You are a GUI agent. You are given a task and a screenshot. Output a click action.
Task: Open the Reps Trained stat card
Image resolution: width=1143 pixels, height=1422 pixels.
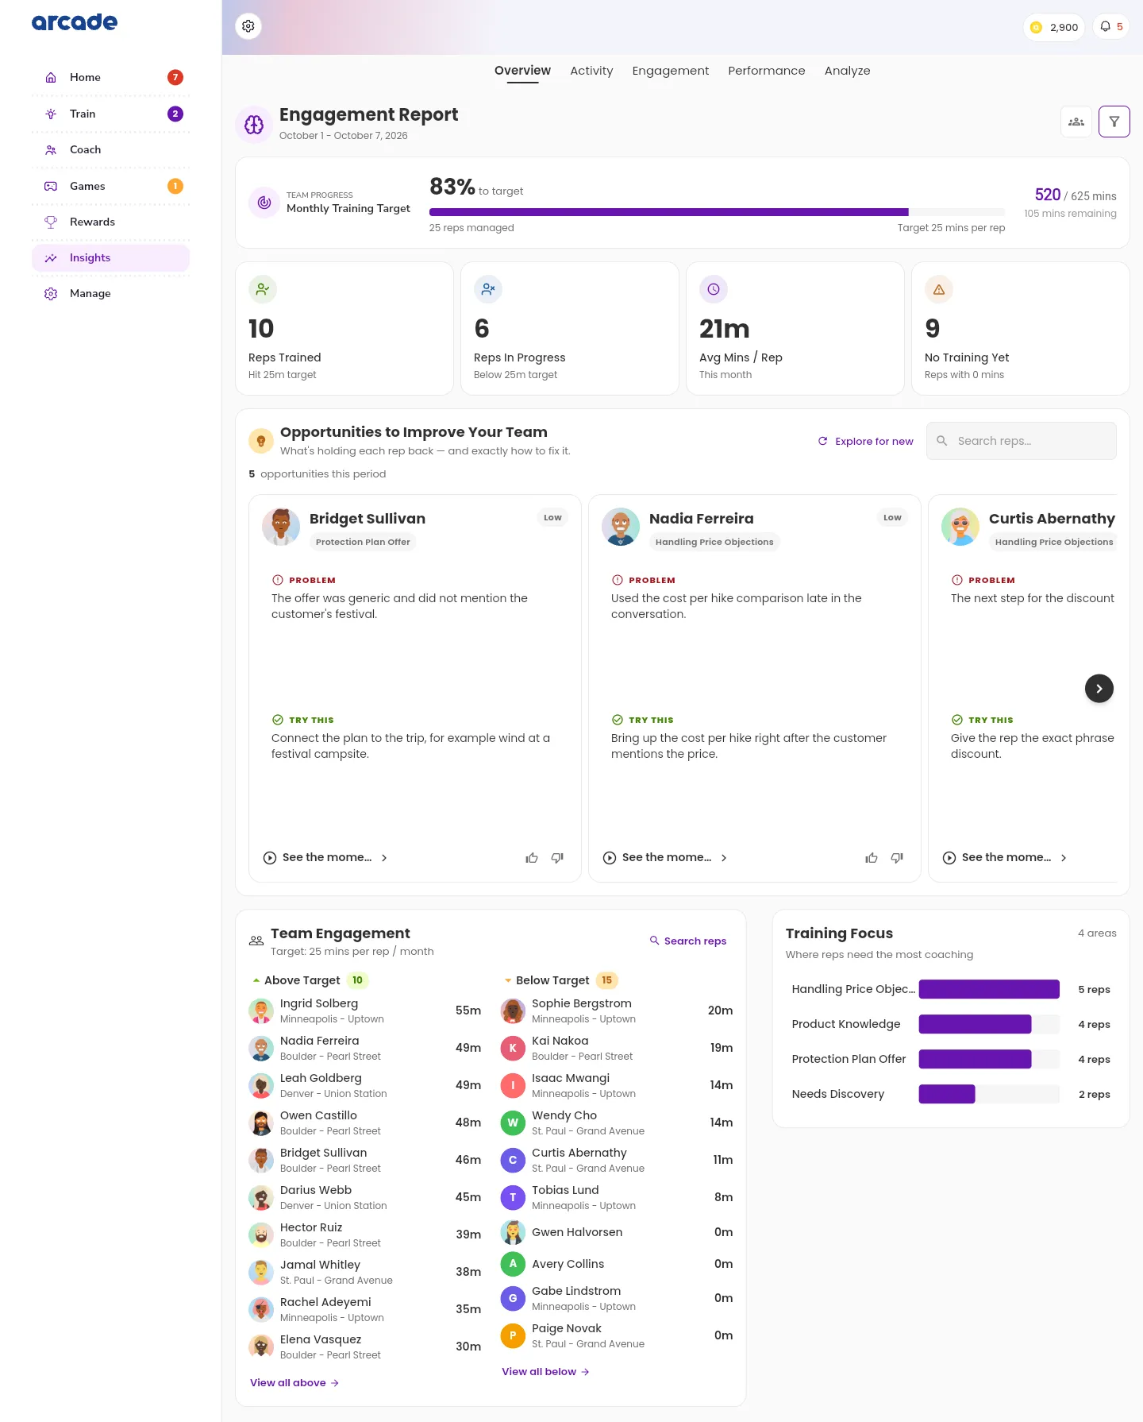[x=344, y=329]
